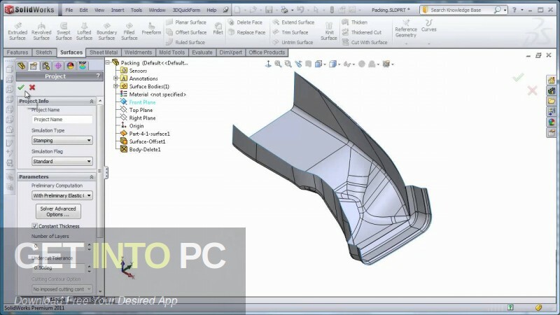Select Top Plane in the tree

[x=141, y=110]
